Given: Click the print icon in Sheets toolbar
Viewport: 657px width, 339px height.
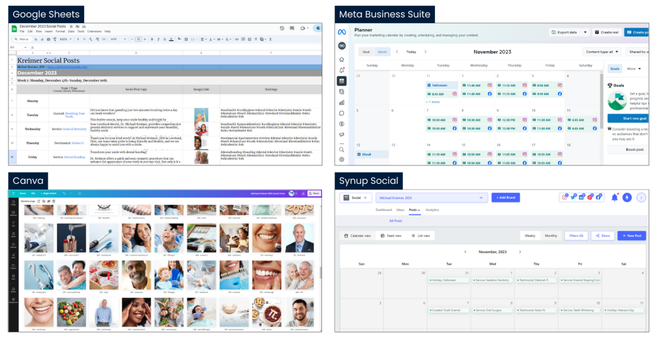Looking at the screenshot, I should [48, 39].
